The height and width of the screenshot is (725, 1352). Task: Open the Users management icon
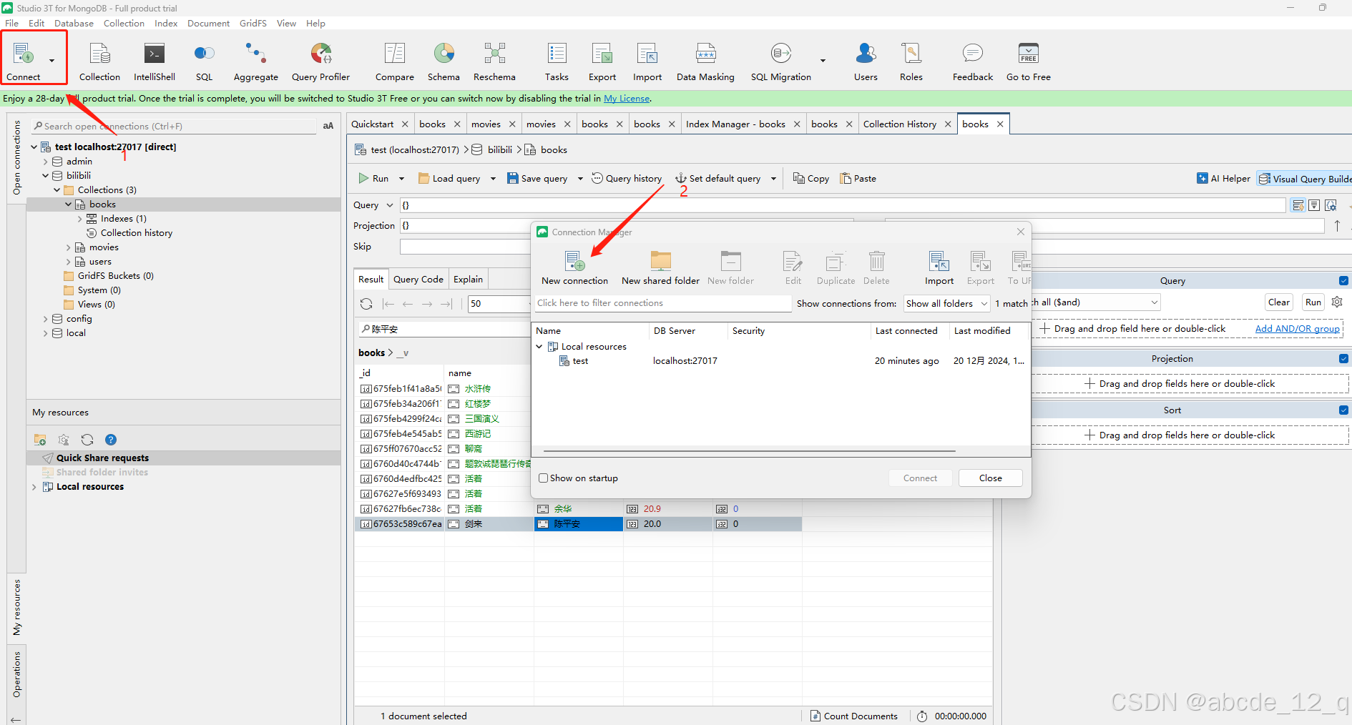[866, 61]
